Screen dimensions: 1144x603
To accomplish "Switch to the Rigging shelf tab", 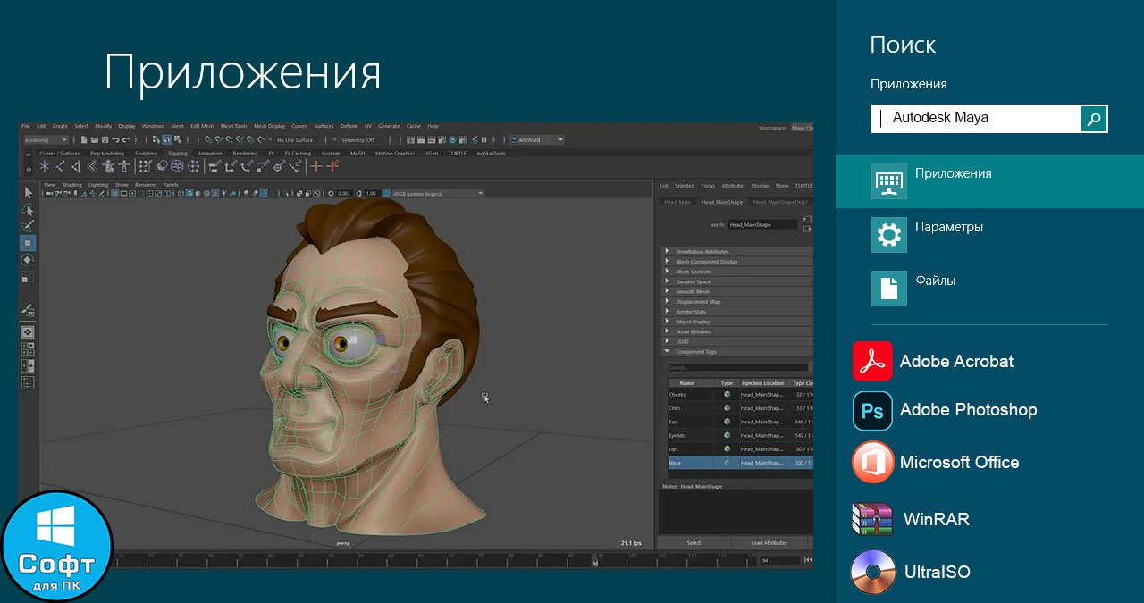I will pos(178,154).
